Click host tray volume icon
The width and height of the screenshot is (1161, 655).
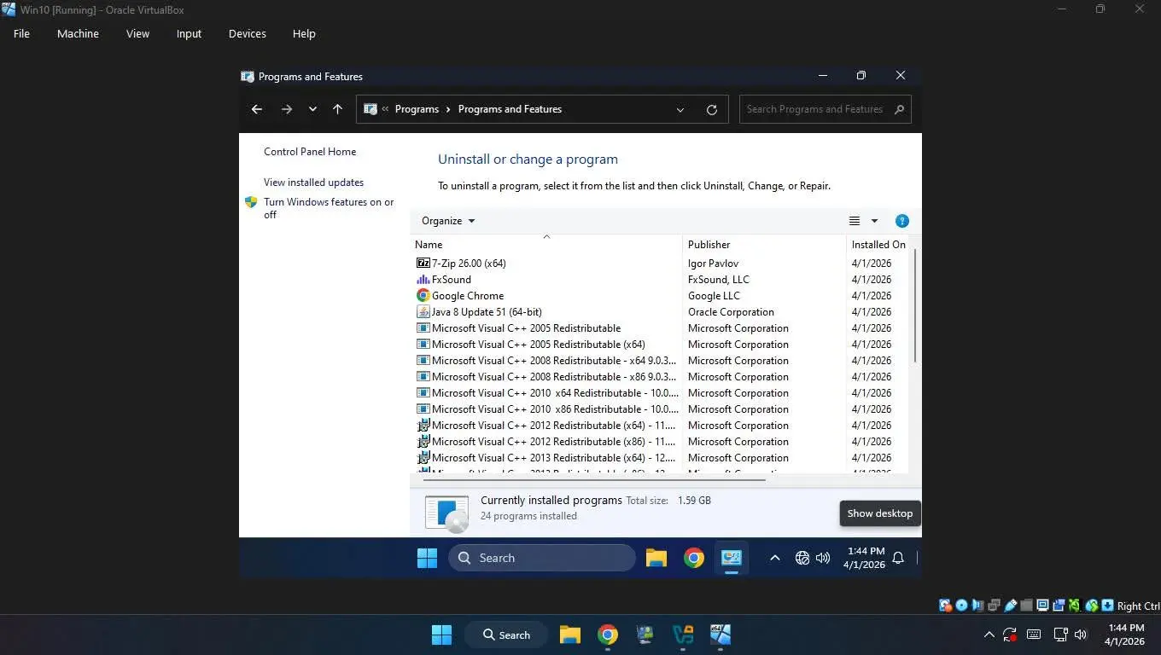pyautogui.click(x=1081, y=635)
